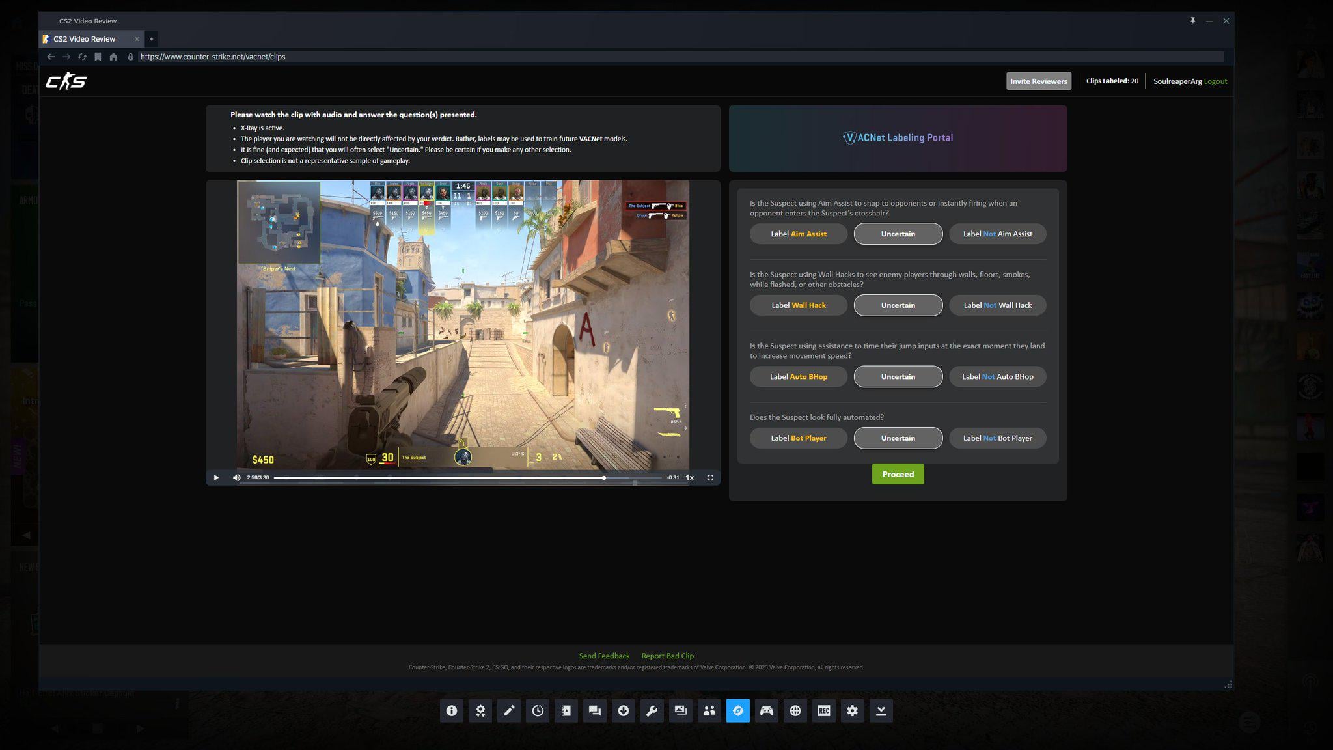This screenshot has height=750, width=1333.
Task: Open the browser home page
Action: [x=113, y=57]
